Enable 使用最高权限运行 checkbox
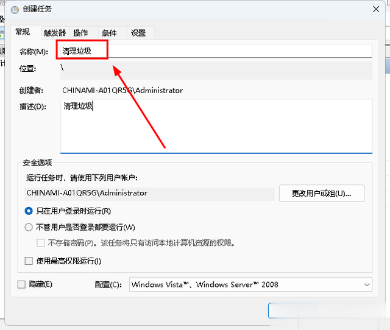The image size is (390, 330). click(x=29, y=261)
